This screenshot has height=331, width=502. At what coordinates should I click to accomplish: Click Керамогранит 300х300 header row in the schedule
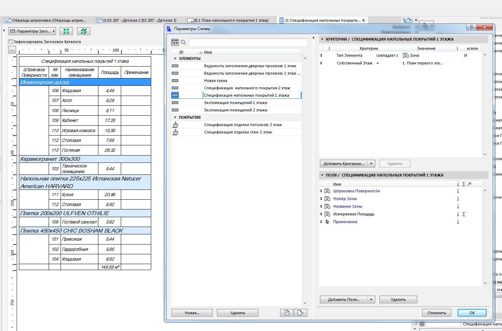[85, 159]
